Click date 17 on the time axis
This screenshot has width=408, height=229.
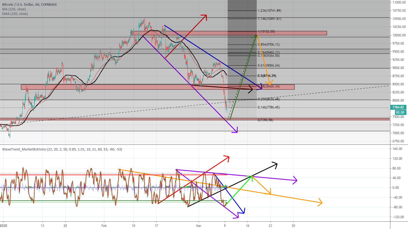[x=156, y=225]
